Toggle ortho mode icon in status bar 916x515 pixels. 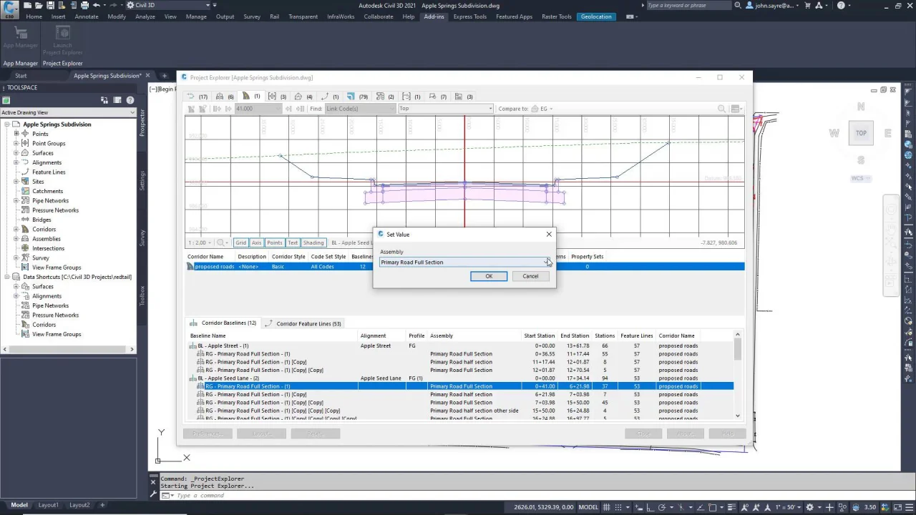(651, 507)
